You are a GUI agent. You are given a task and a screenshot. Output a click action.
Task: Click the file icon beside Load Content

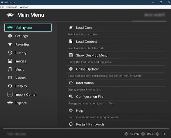71,41
